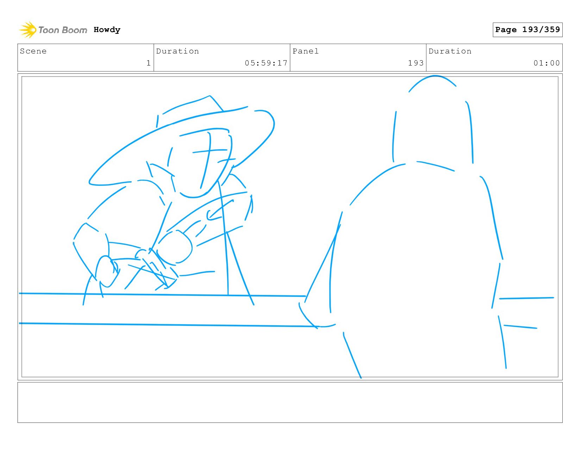Click the panel number '193'
The image size is (581, 449).
click(416, 63)
